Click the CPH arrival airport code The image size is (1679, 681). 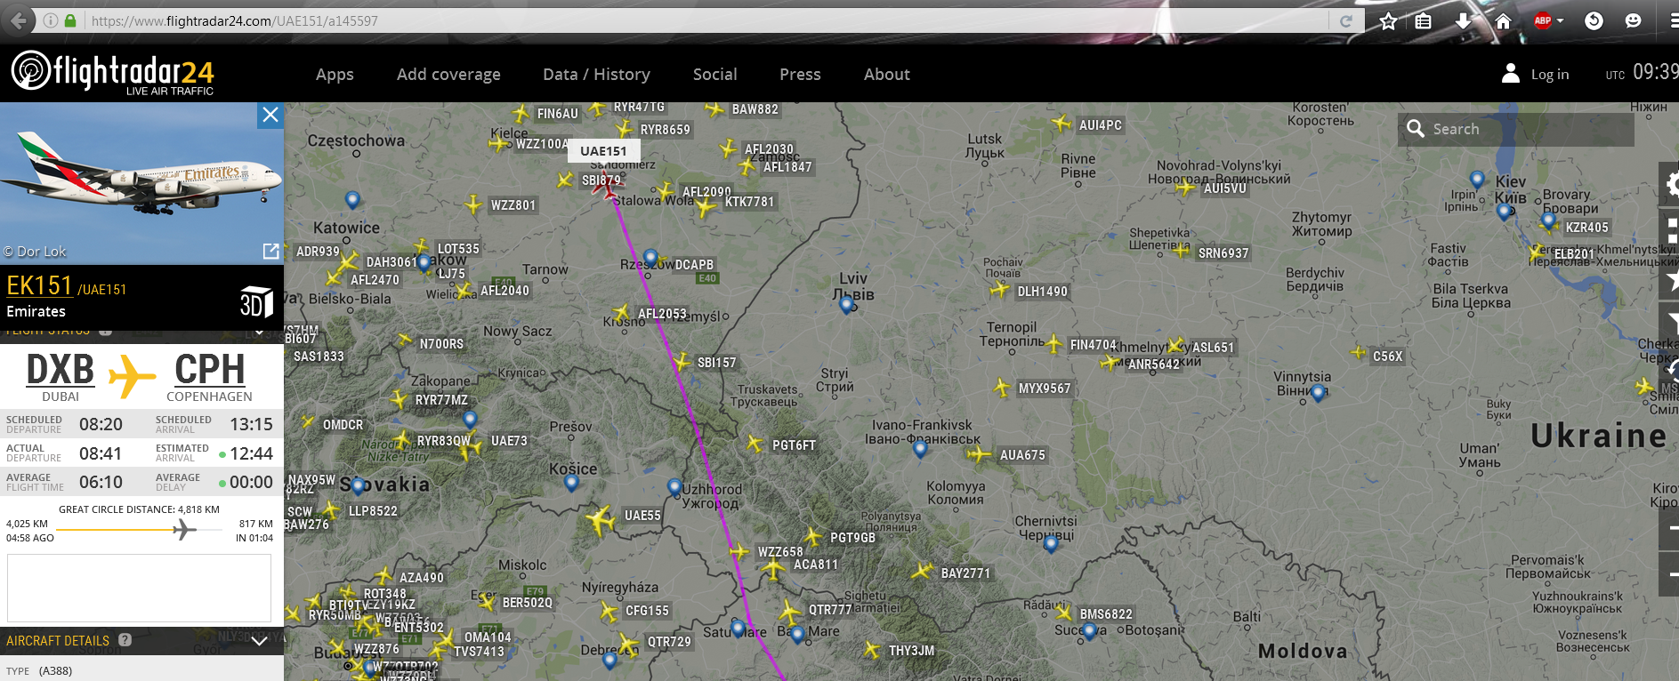[209, 370]
